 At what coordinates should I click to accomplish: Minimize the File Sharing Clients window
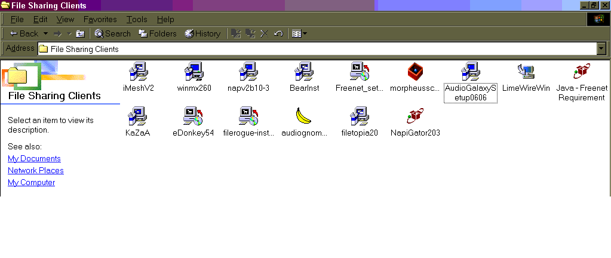[x=584, y=5]
